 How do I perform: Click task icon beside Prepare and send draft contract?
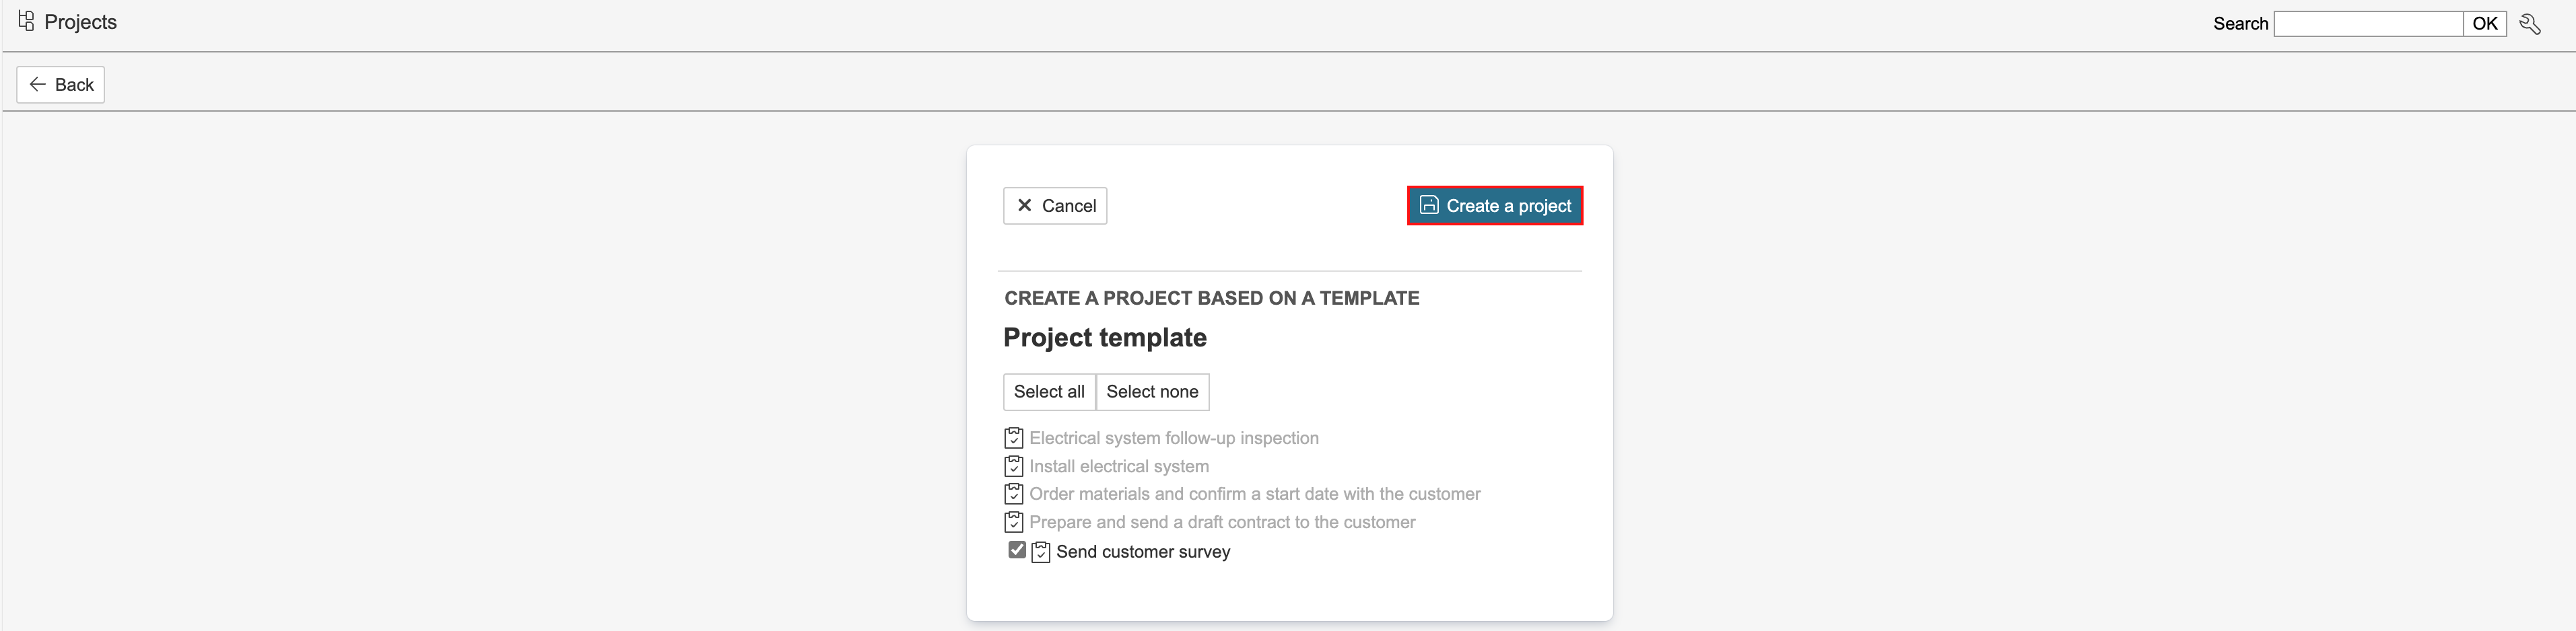[1013, 522]
